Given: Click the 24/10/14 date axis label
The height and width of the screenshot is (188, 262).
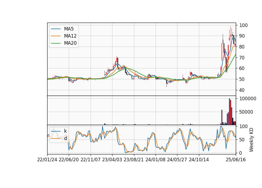Looking at the screenshot, I should 199,160.
